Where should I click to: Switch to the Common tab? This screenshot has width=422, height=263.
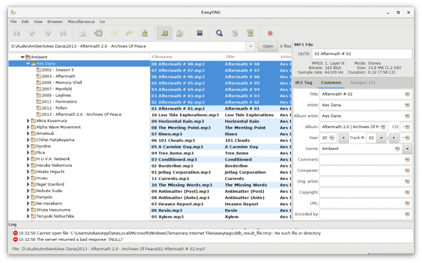331,83
